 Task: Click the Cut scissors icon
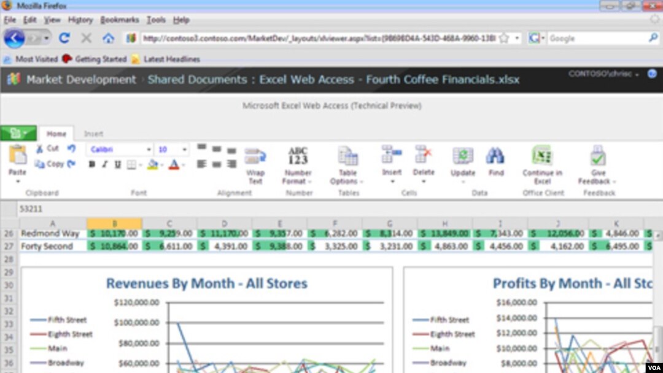[x=40, y=148]
